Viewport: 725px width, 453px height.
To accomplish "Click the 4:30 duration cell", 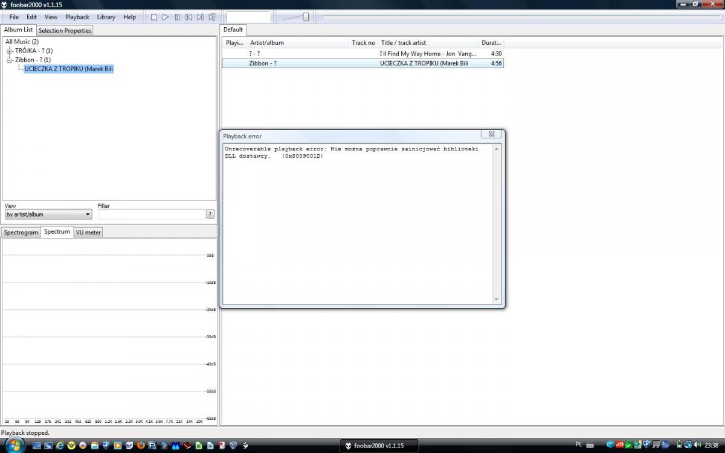I will [496, 54].
